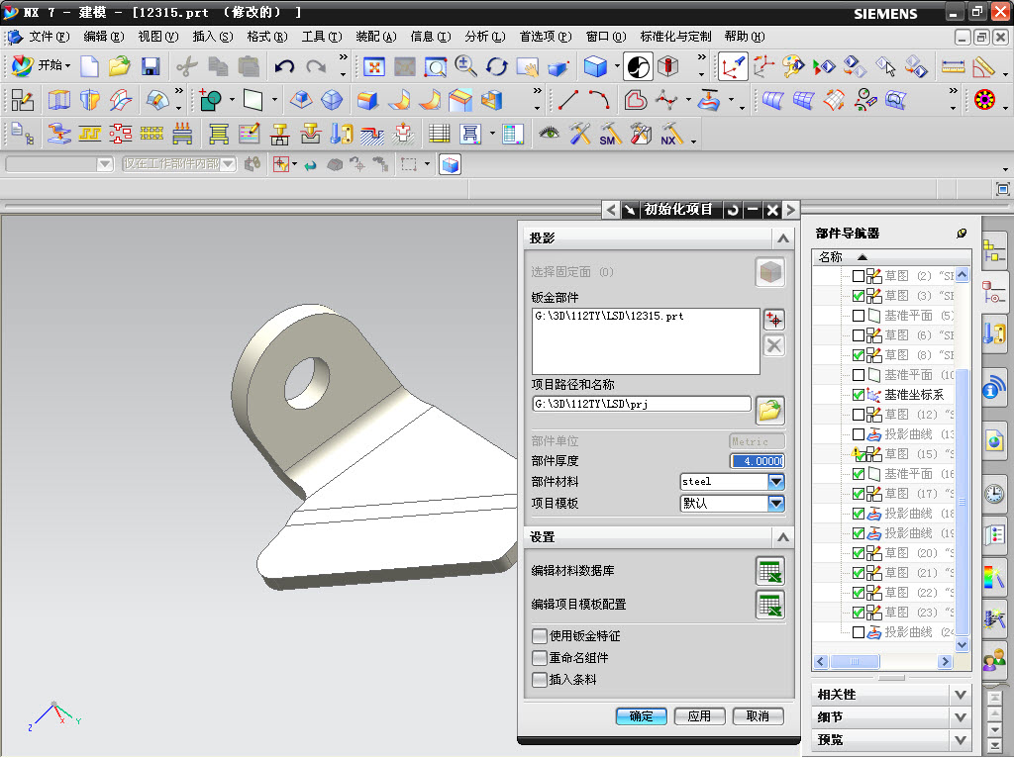1014x758 pixels.
Task: Enable the 使用钣金特征 checkbox
Action: coord(540,636)
